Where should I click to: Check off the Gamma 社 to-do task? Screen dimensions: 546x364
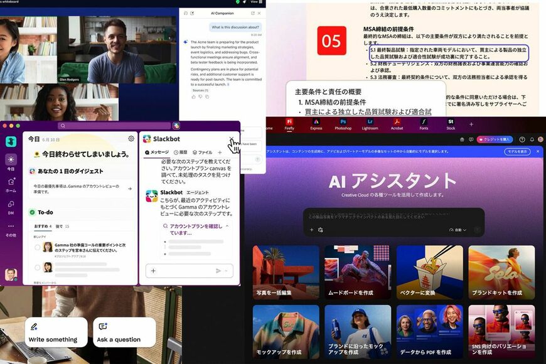[37, 247]
